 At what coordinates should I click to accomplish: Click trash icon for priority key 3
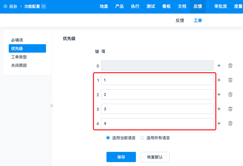(230, 109)
